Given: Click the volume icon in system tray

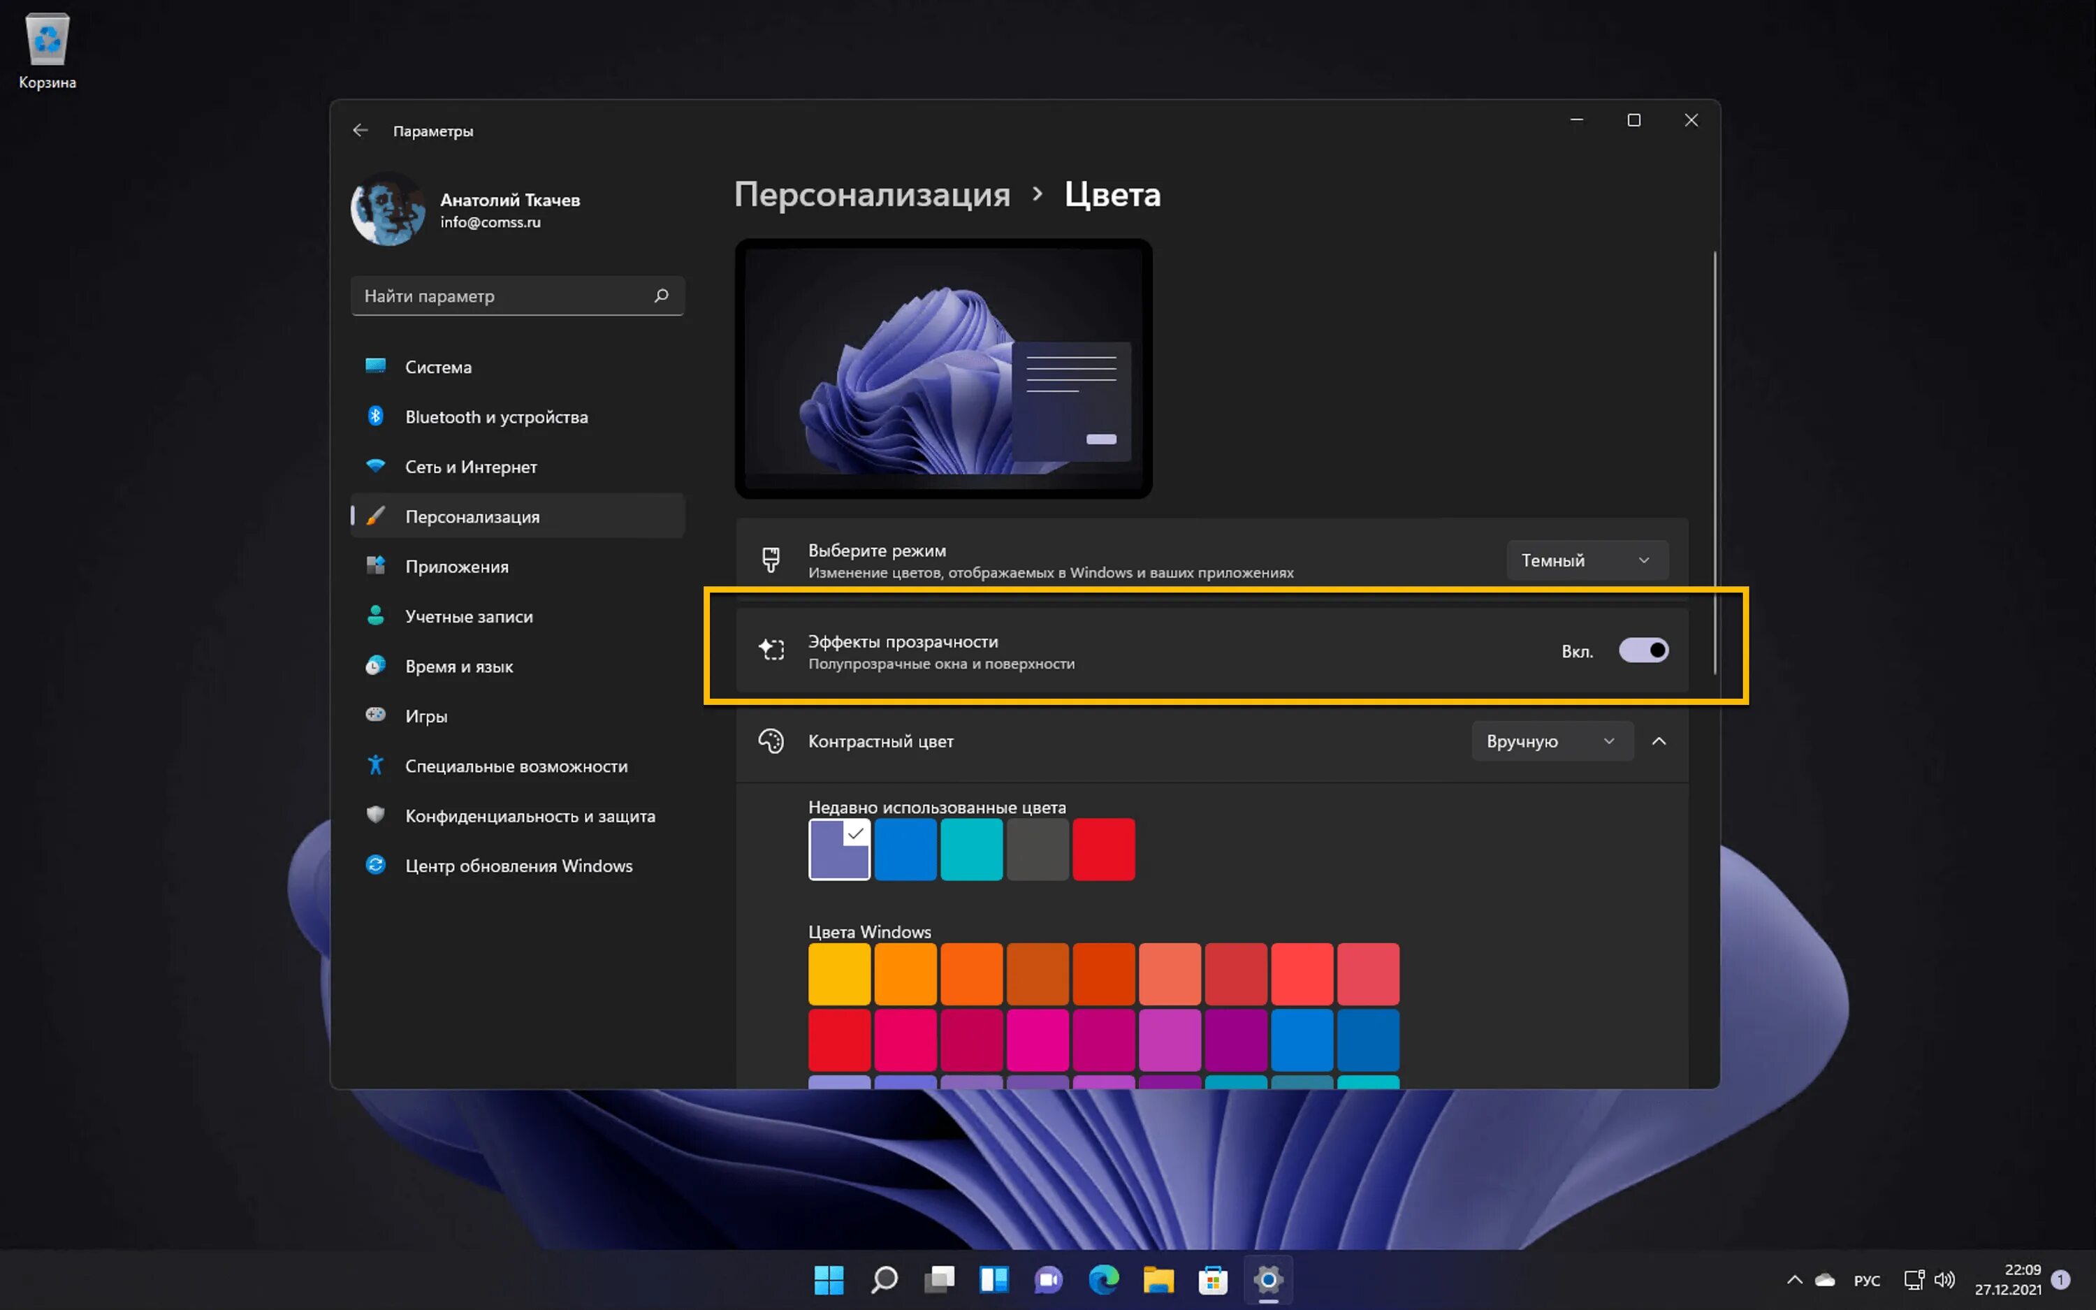Looking at the screenshot, I should tap(1944, 1280).
